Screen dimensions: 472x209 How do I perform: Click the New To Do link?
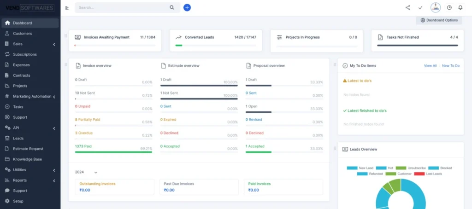[x=450, y=66]
